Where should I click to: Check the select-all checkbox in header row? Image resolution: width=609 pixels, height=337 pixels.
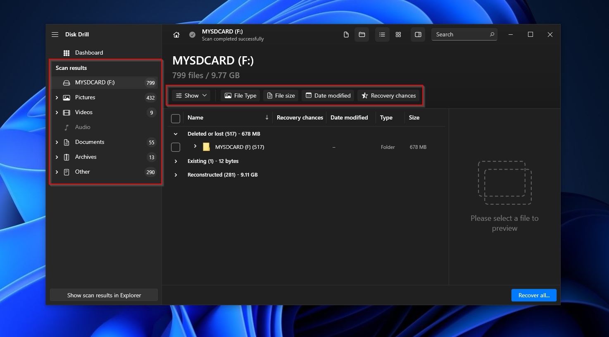(176, 119)
